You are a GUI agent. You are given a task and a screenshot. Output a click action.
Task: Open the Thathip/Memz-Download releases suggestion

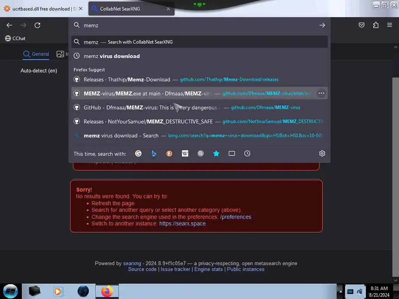(199, 79)
